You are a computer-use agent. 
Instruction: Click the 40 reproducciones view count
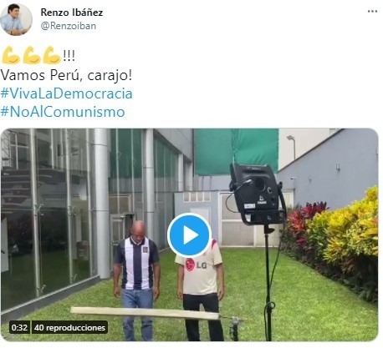(69, 327)
